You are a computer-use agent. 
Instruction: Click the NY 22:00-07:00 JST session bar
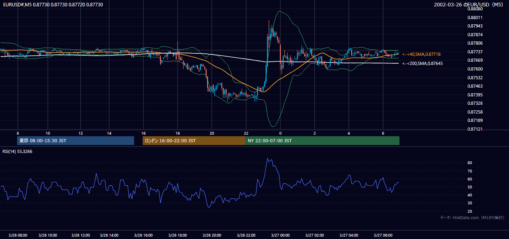pos(323,141)
